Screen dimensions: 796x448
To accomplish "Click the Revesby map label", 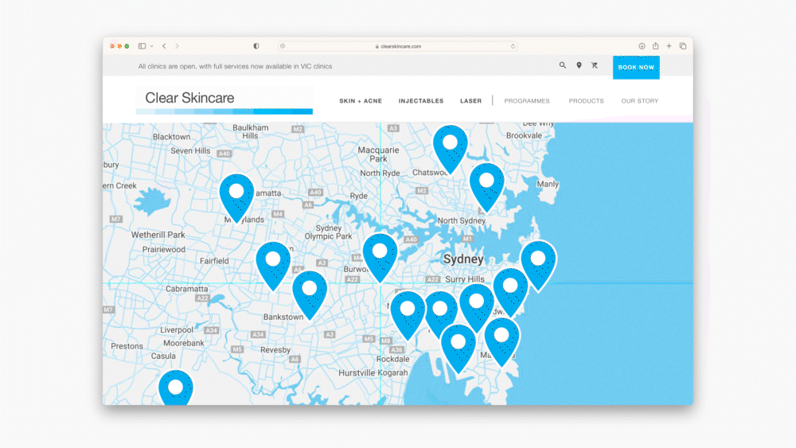I will point(275,350).
